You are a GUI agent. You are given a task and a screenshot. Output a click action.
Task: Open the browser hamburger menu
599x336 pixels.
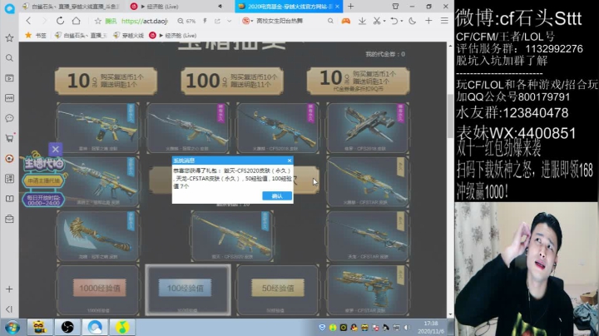[444, 21]
